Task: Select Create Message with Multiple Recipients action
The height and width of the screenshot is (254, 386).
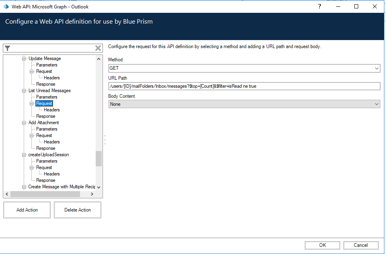Action: point(62,187)
